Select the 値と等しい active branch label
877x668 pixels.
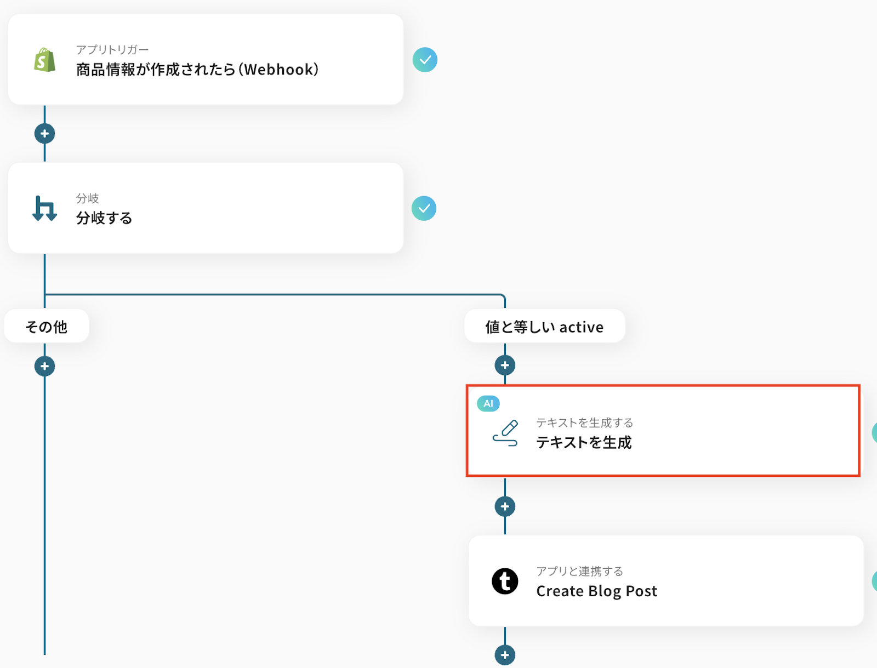[x=544, y=327]
